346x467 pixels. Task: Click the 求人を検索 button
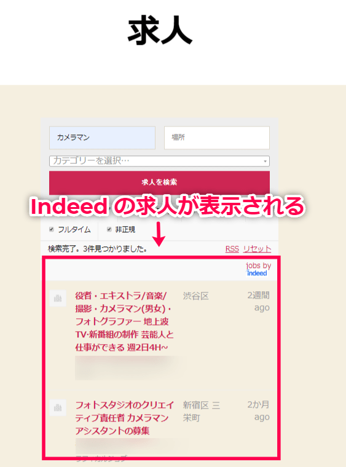tap(159, 182)
